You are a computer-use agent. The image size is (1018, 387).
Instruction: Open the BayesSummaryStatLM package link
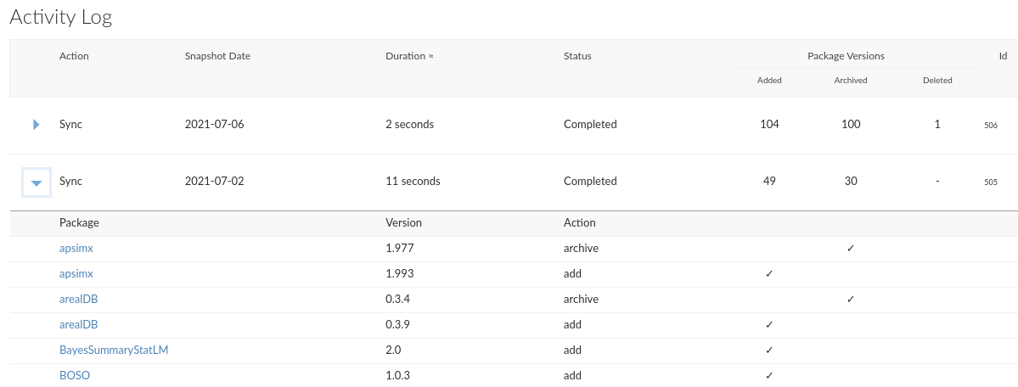[x=114, y=350]
